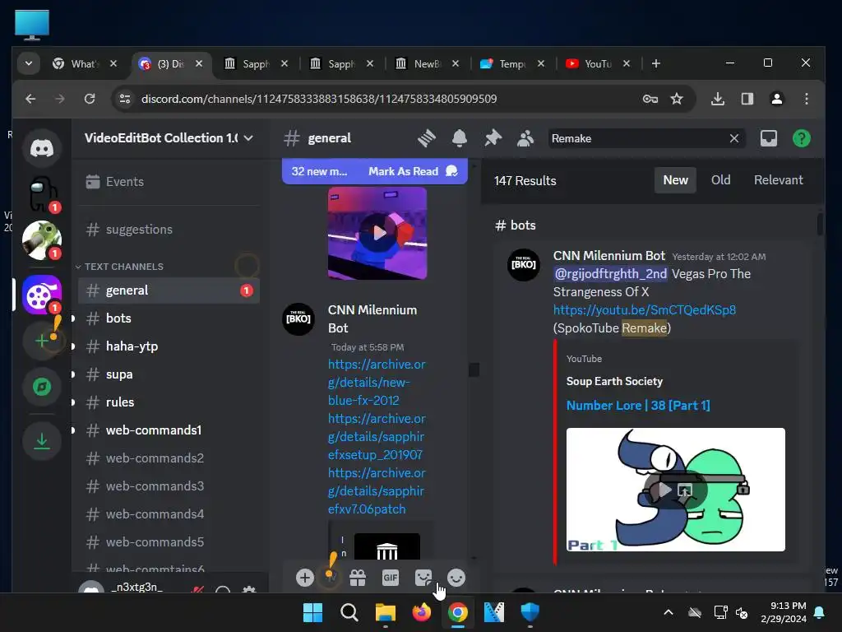Open GIF picker
842x632 pixels.
pos(391,578)
